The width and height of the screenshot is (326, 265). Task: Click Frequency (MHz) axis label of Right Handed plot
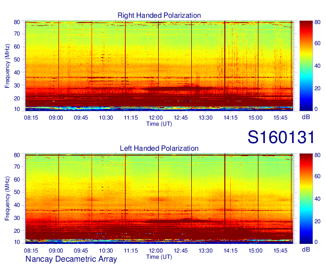pyautogui.click(x=7, y=66)
